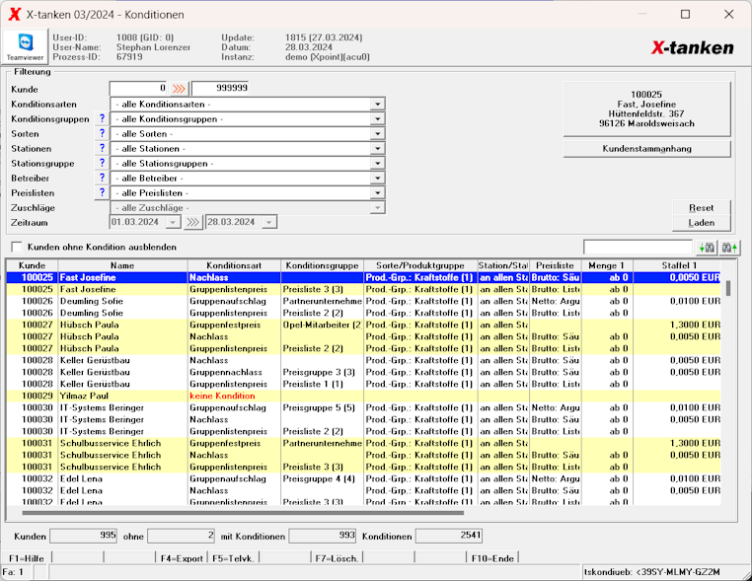
Task: Click the F7=Lösch. function key
Action: pyautogui.click(x=337, y=558)
